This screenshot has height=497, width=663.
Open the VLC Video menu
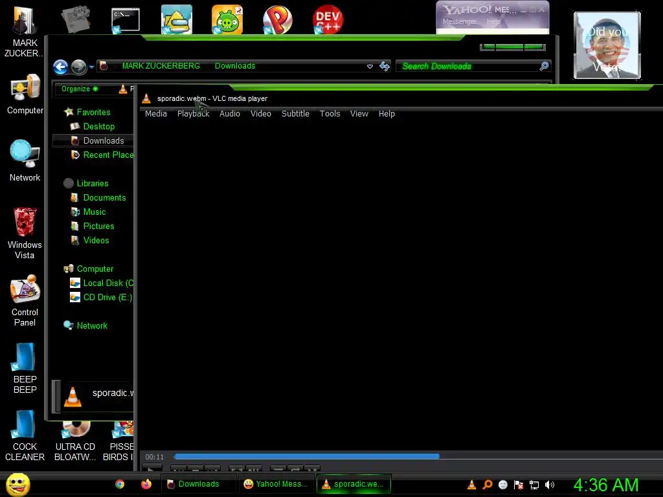(x=260, y=114)
